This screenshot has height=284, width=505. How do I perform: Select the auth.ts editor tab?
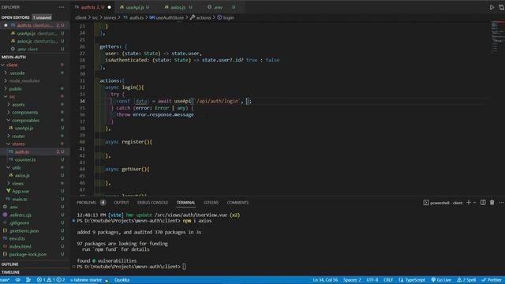pyautogui.click(x=92, y=7)
